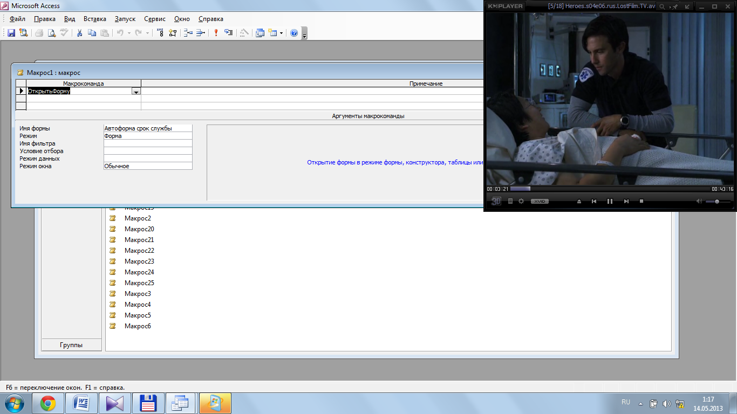Viewport: 737px width, 414px height.
Task: Click the Redo arrow icon
Action: point(138,33)
